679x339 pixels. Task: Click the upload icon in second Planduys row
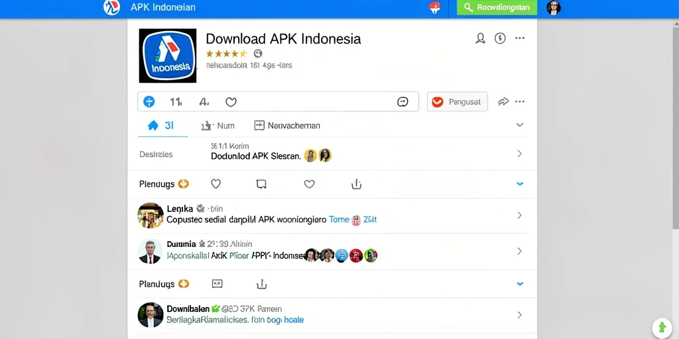(x=261, y=284)
